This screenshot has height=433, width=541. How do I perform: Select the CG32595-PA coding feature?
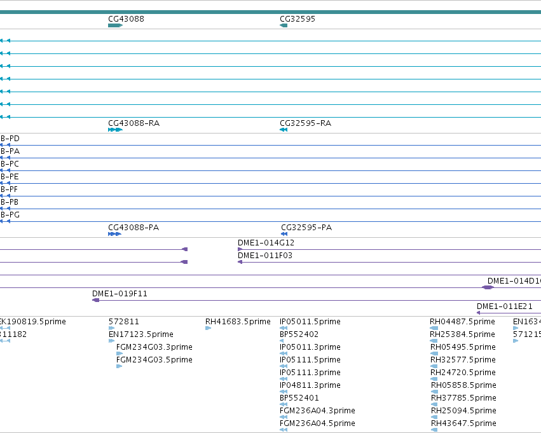point(284,234)
